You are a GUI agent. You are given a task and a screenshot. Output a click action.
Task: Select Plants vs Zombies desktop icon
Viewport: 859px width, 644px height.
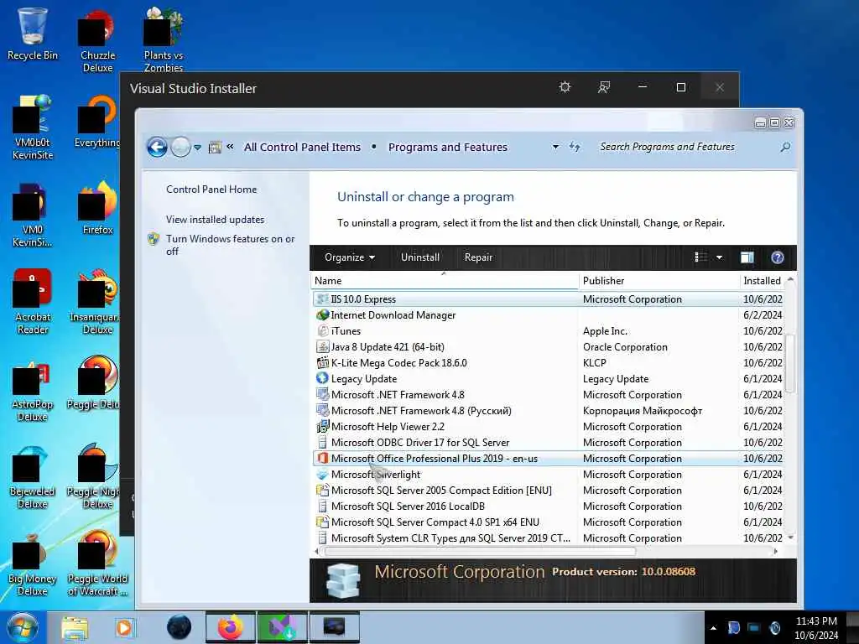tap(164, 39)
